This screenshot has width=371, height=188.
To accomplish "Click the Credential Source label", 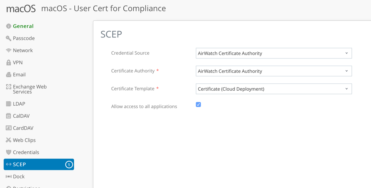I will pos(130,53).
